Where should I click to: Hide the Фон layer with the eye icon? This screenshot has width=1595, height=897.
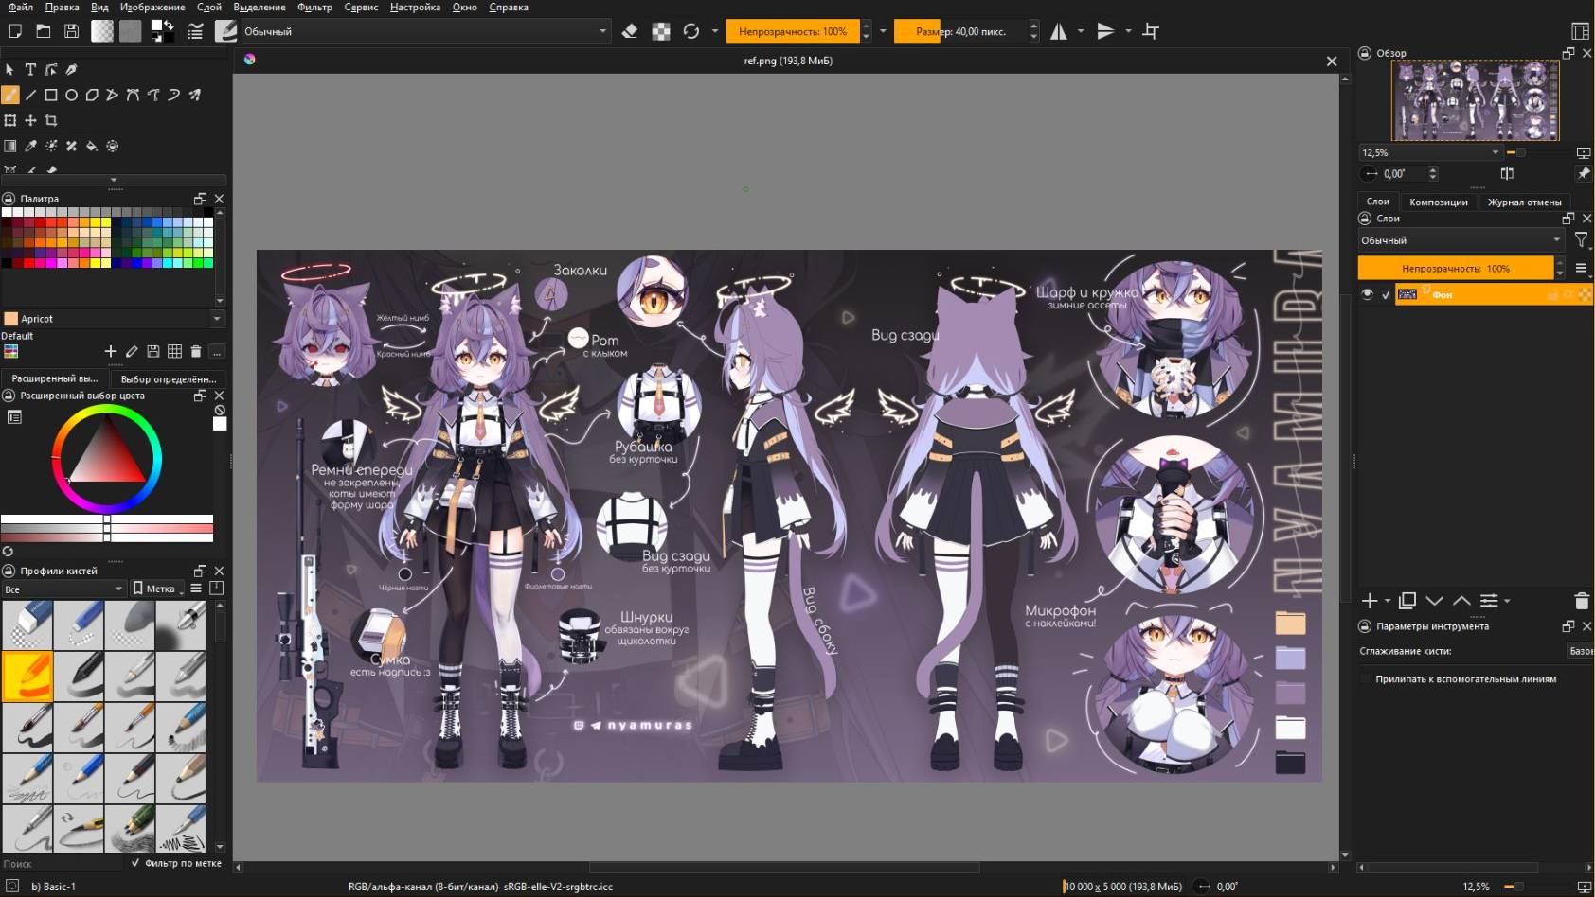[x=1367, y=294]
